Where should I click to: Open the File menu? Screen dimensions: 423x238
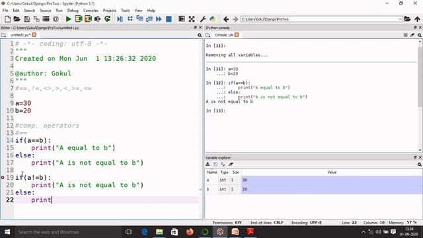[5, 11]
